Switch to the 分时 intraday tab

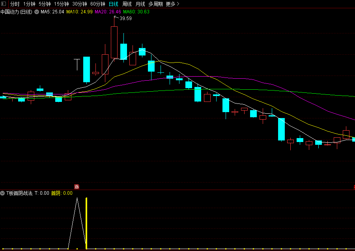pyautogui.click(x=15, y=4)
